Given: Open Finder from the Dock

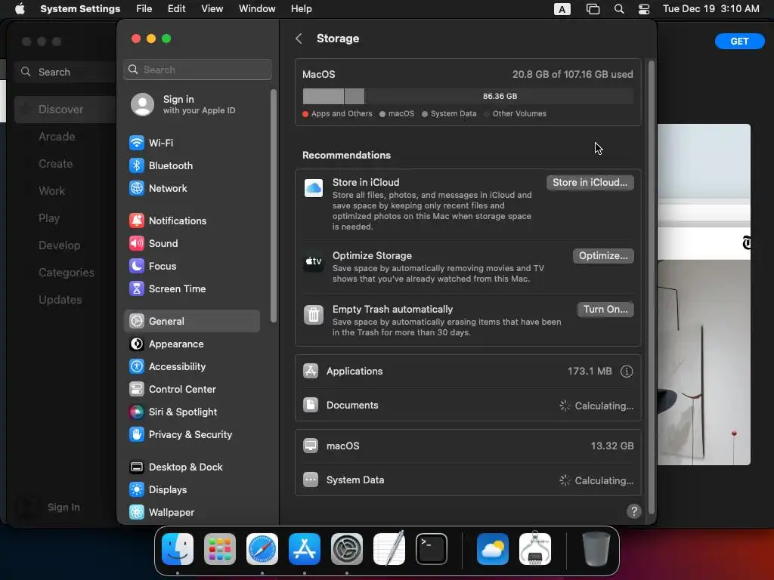Looking at the screenshot, I should 178,549.
